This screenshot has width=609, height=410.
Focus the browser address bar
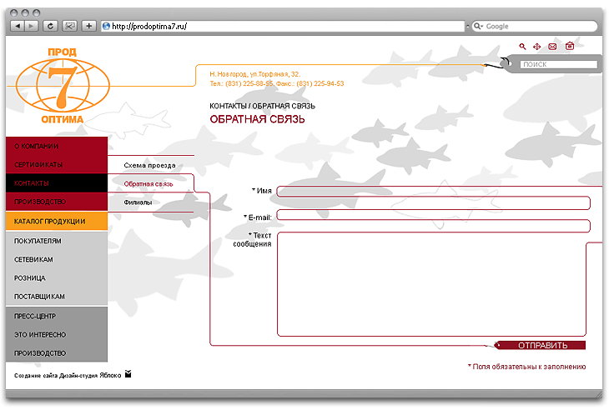point(284,26)
